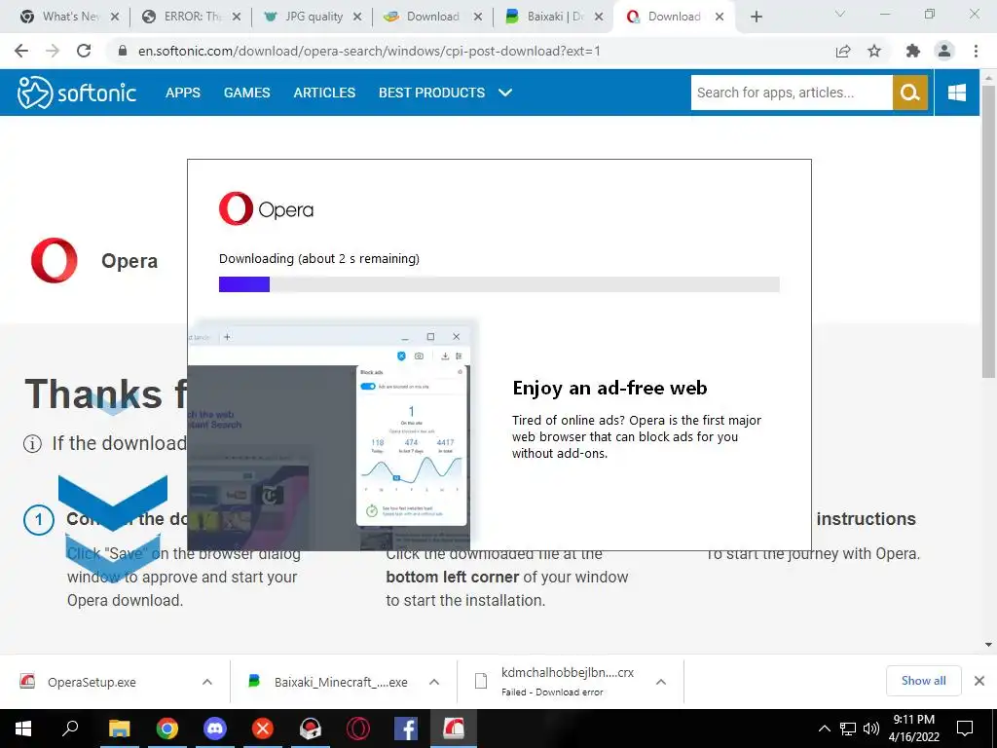Image resolution: width=997 pixels, height=748 pixels.
Task: Open the Chrome three-dot menu
Action: point(976,51)
